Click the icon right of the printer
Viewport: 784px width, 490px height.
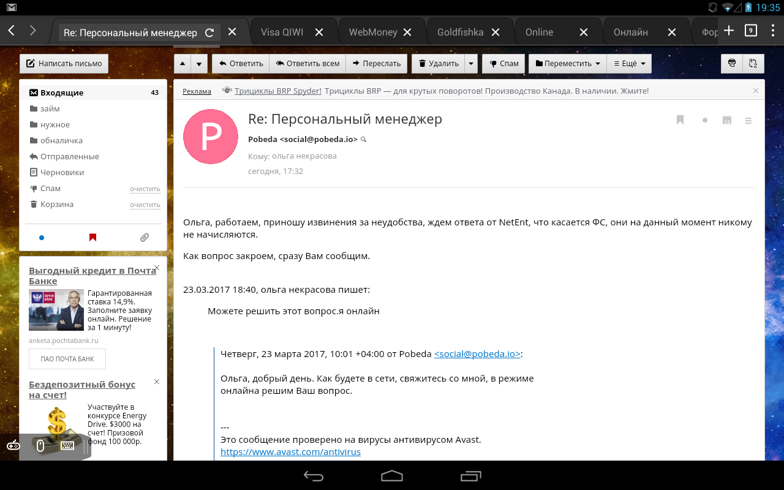coord(753,64)
